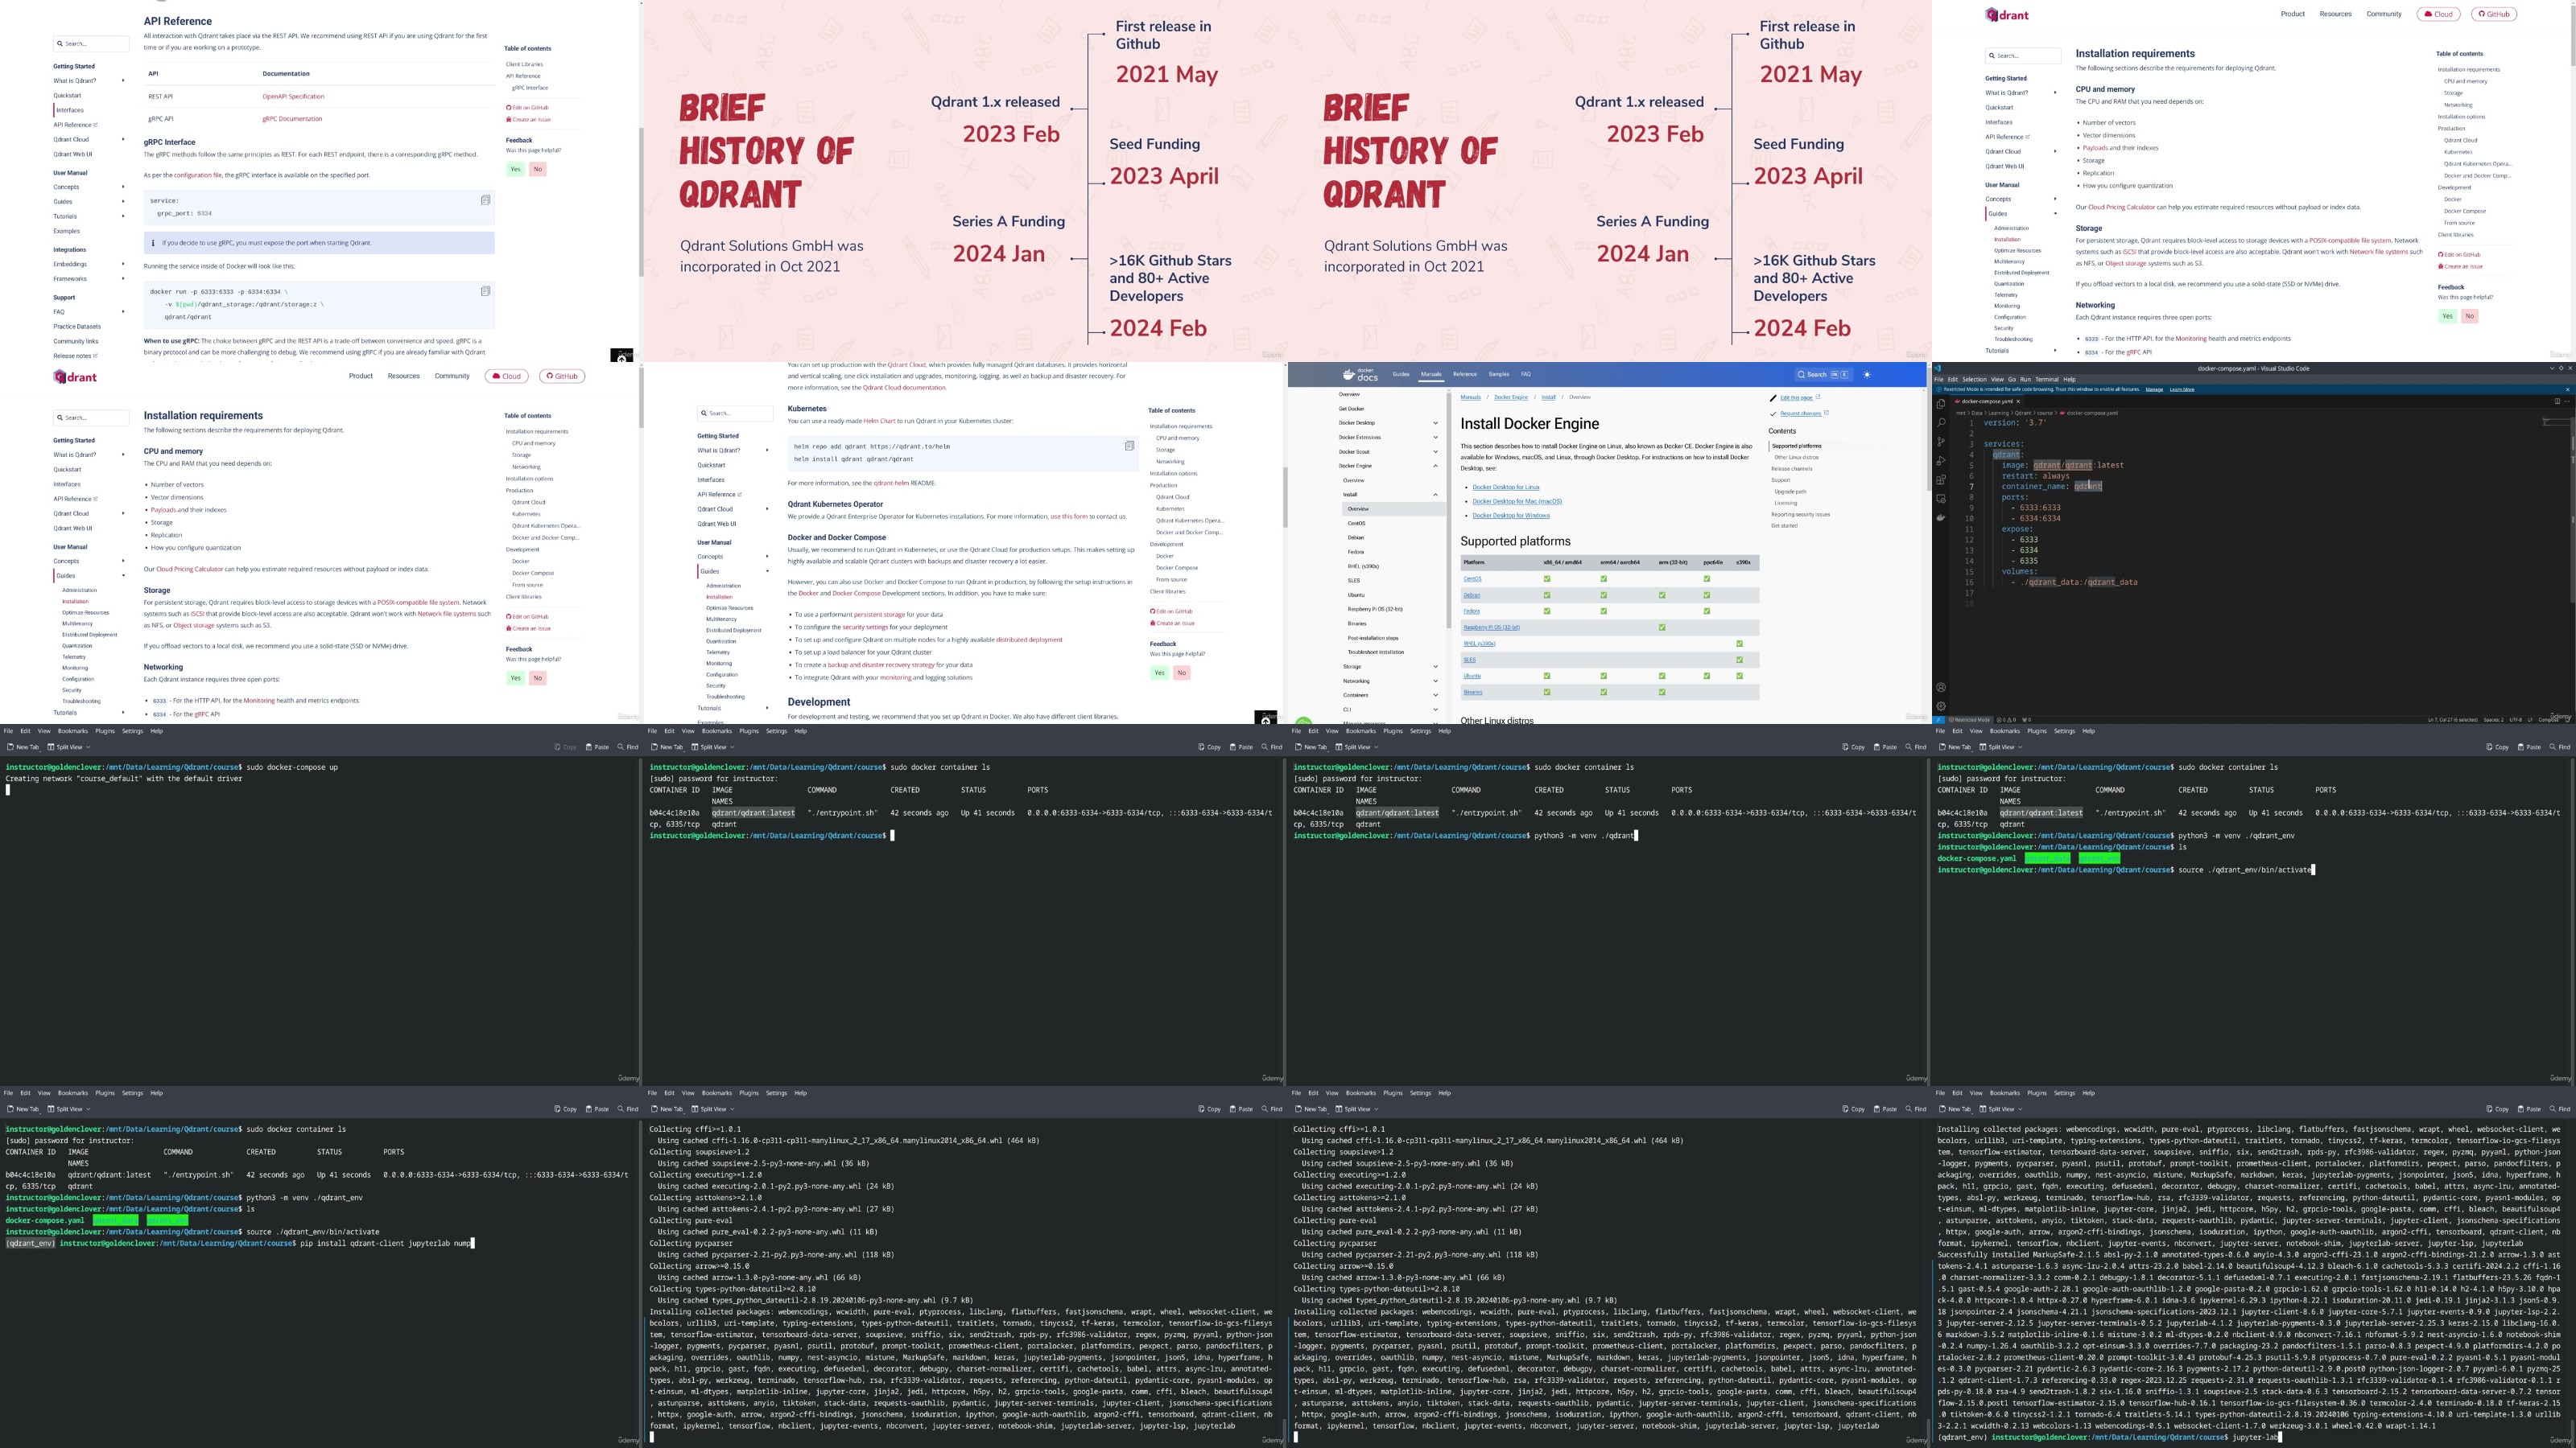Image resolution: width=2576 pixels, height=1448 pixels.
Task: Expand Docker Desktop in Docker docs sidebar
Action: tap(1436, 422)
